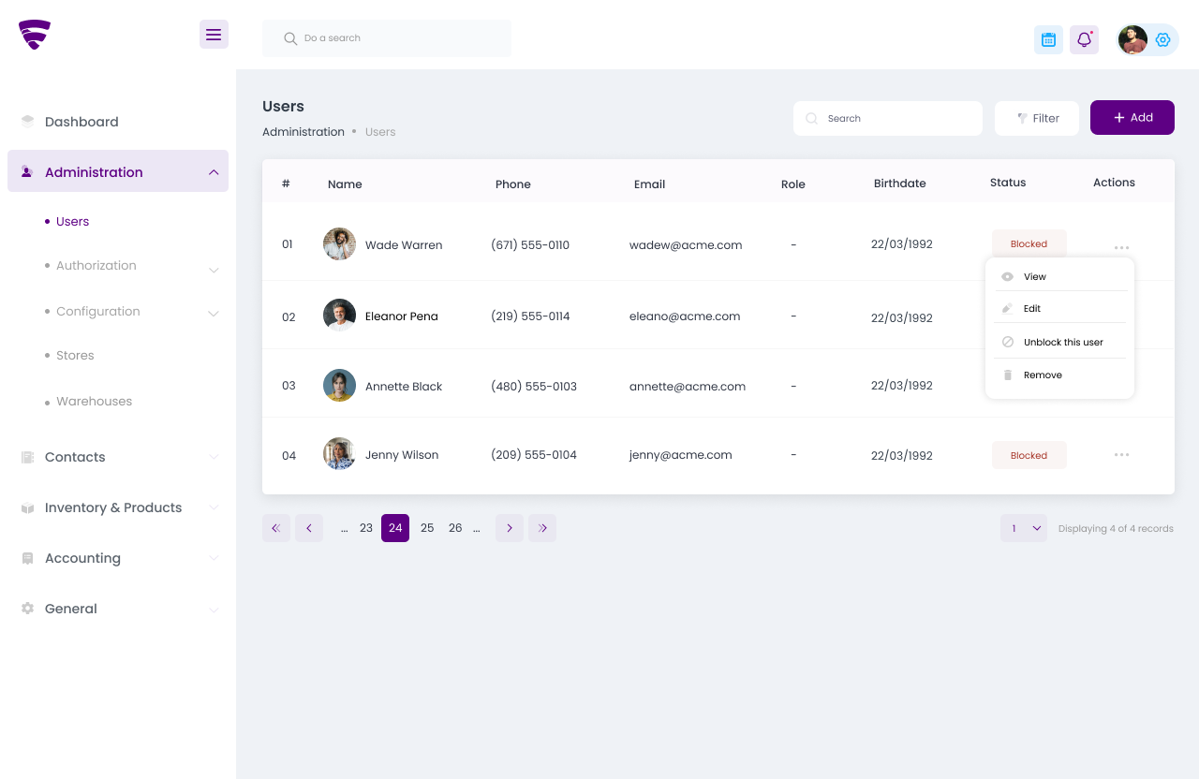Viewport: 1199px width, 779px height.
Task: Click the Name column header
Action: (345, 184)
